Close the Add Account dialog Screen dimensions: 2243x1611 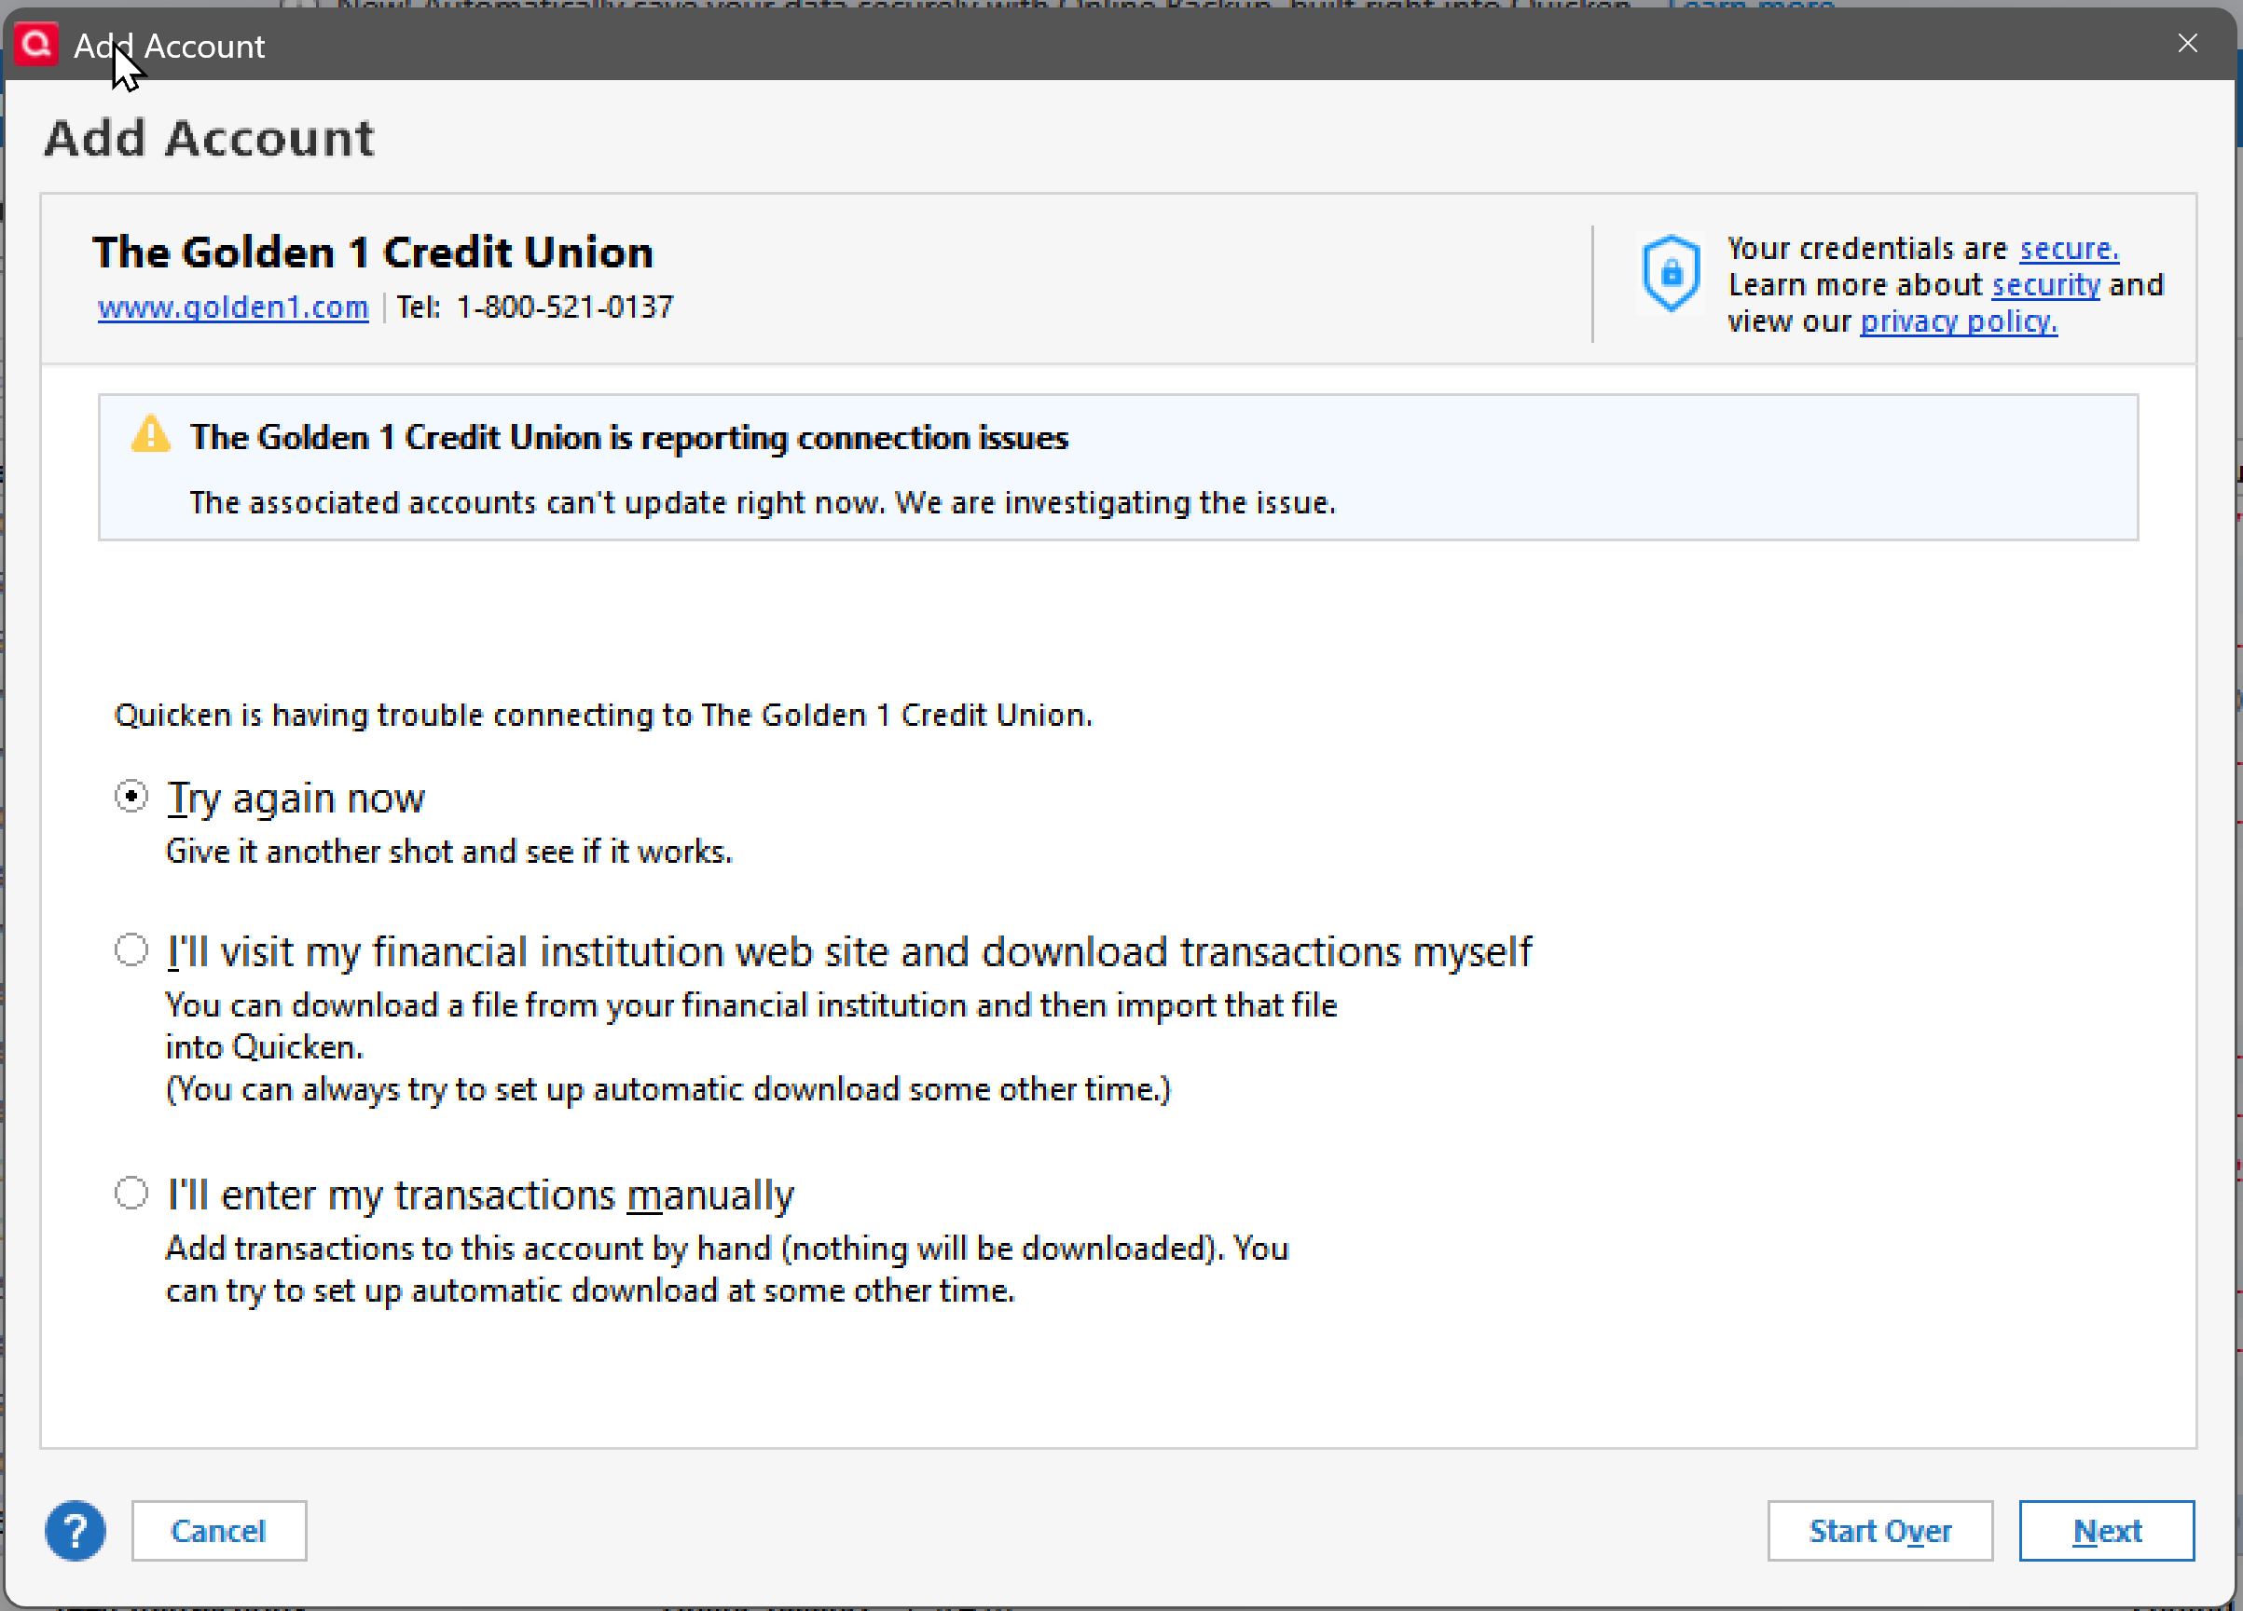pyautogui.click(x=2187, y=44)
